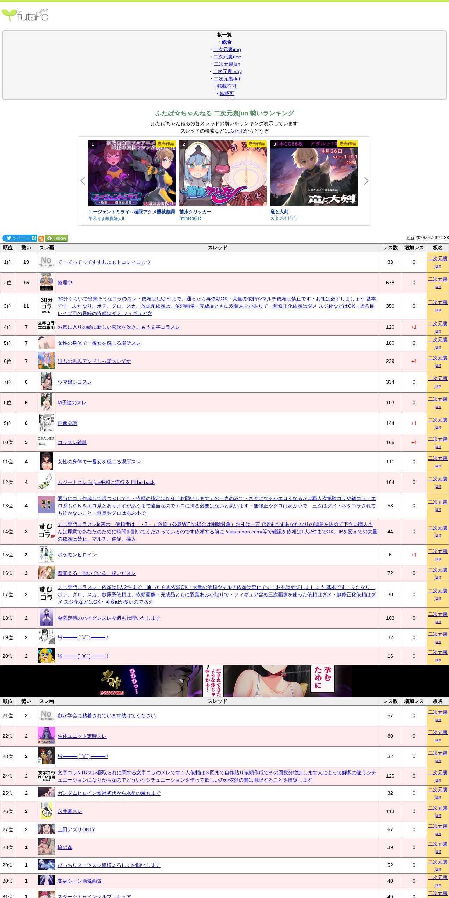Open the スタジオドビー circle link

[x=285, y=218]
